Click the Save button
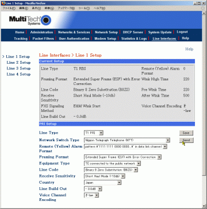 click(186, 133)
